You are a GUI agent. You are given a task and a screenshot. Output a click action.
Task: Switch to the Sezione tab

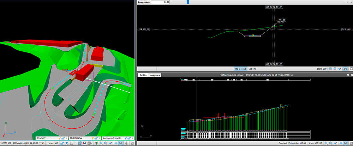252,69
